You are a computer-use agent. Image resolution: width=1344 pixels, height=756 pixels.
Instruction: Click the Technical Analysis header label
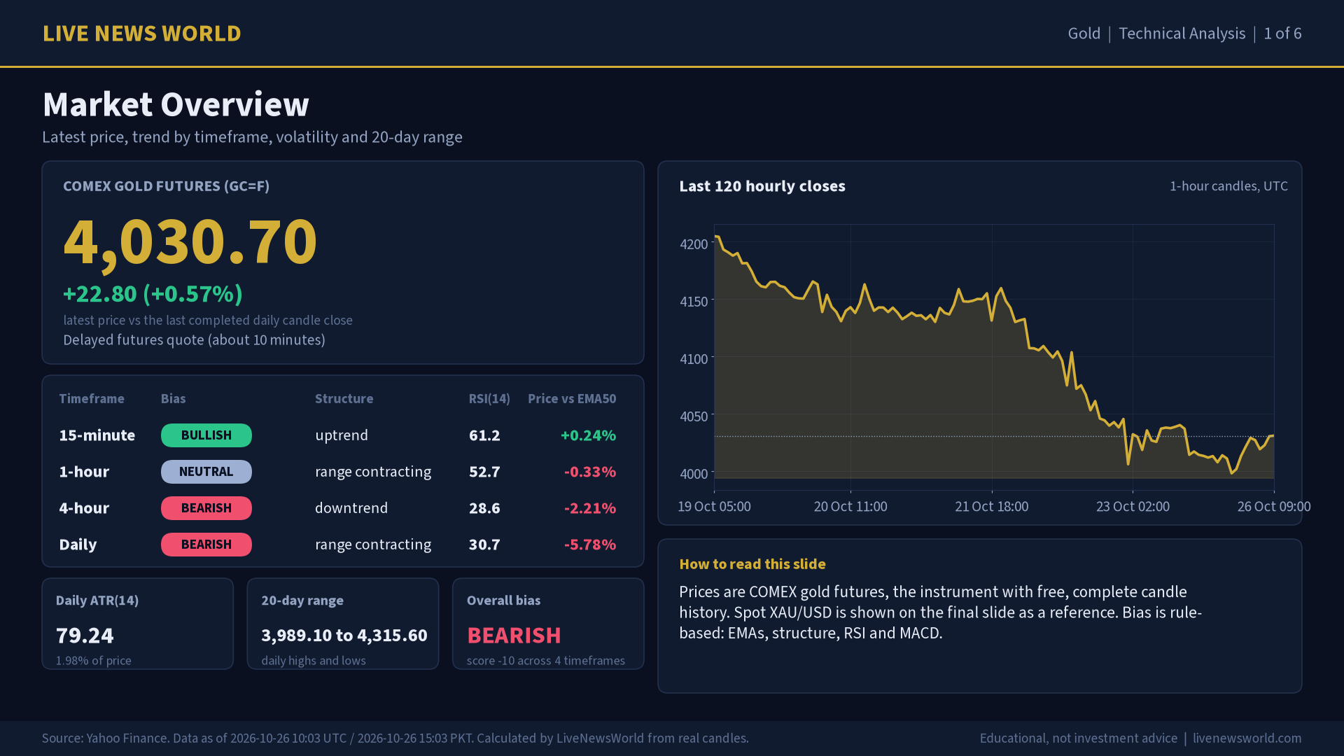[x=1182, y=34]
